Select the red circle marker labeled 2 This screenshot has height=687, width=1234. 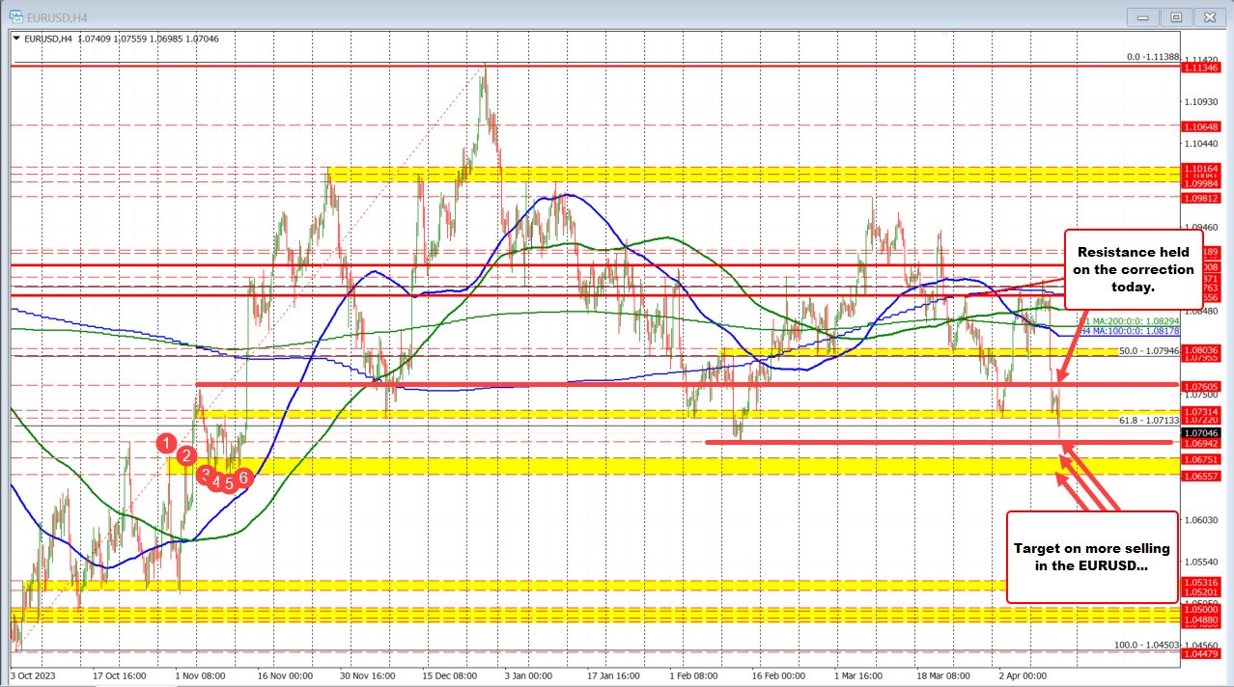(185, 457)
